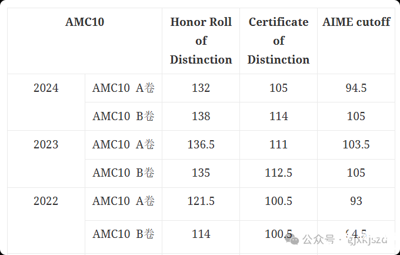The width and height of the screenshot is (400, 255).
Task: Click the 94.5 AIME cutoff value
Action: point(356,88)
